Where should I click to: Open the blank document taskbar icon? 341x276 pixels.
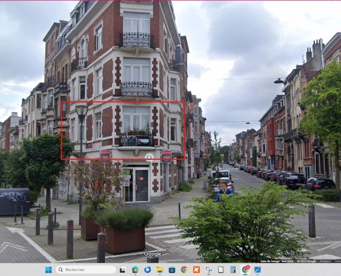coord(221,270)
